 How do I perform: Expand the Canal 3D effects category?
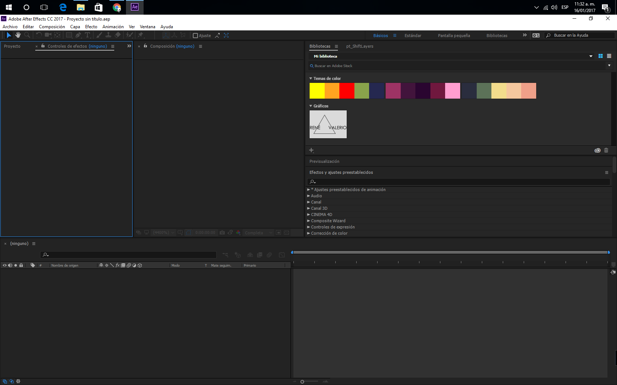pos(308,208)
